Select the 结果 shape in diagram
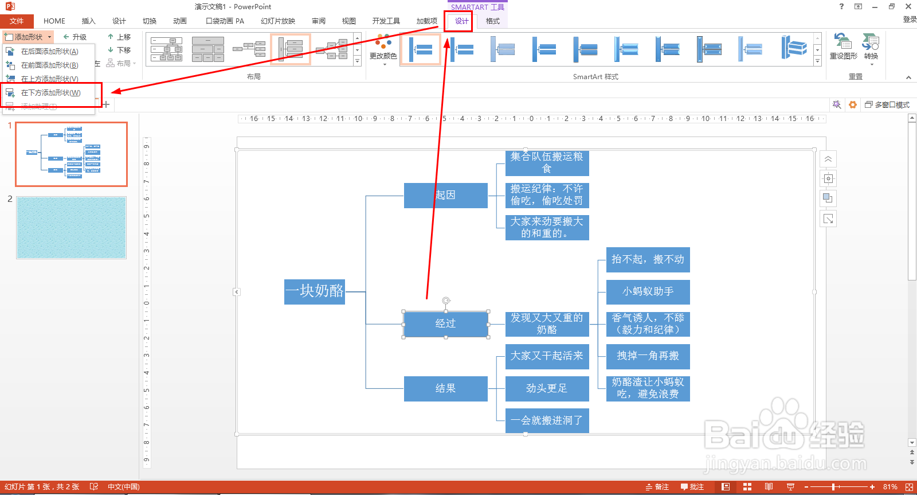The image size is (917, 495). 446,389
